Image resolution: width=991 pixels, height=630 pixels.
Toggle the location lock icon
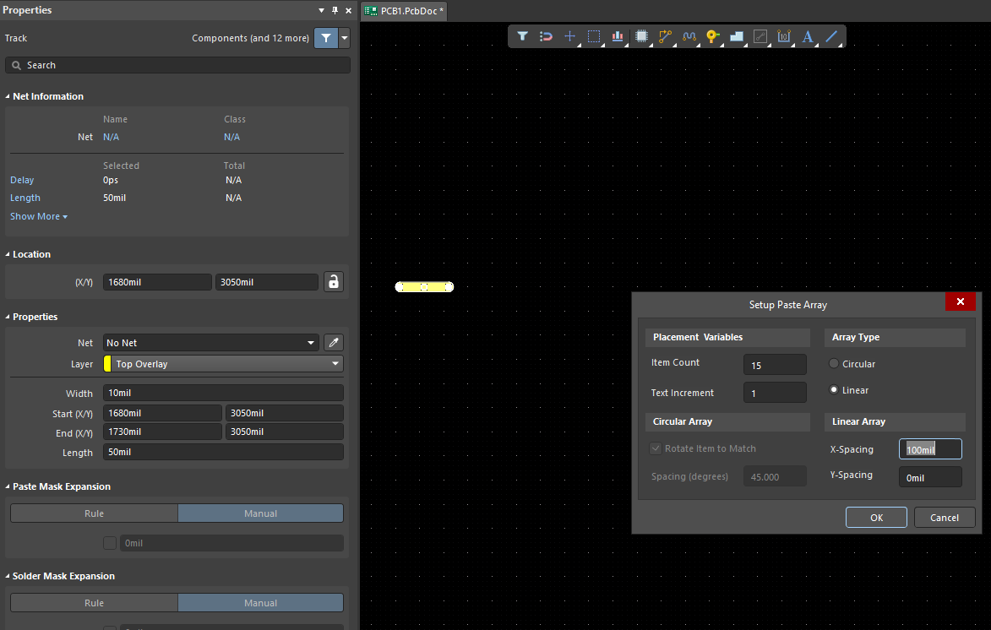pos(334,282)
